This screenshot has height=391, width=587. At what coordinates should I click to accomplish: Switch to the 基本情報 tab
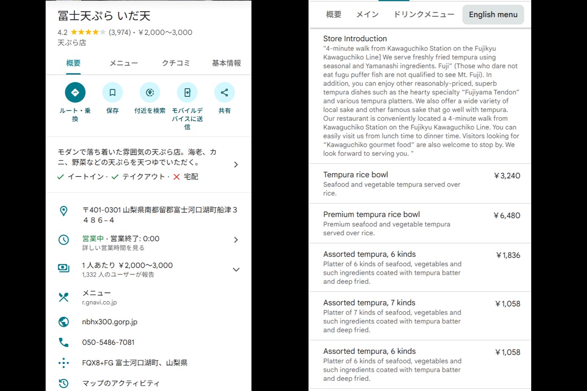click(x=226, y=63)
